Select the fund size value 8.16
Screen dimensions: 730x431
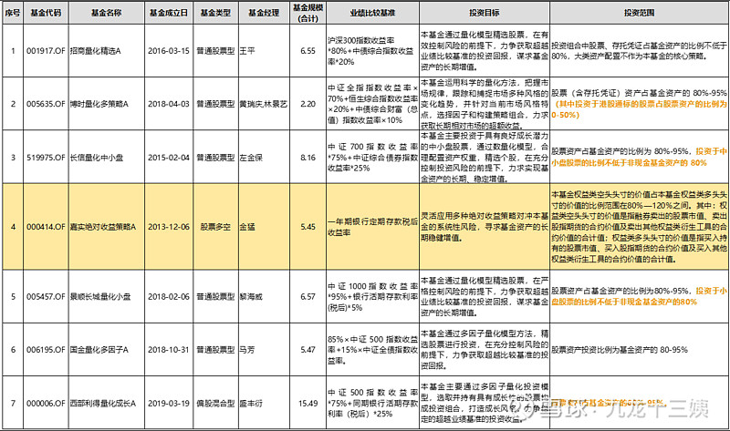(x=308, y=158)
